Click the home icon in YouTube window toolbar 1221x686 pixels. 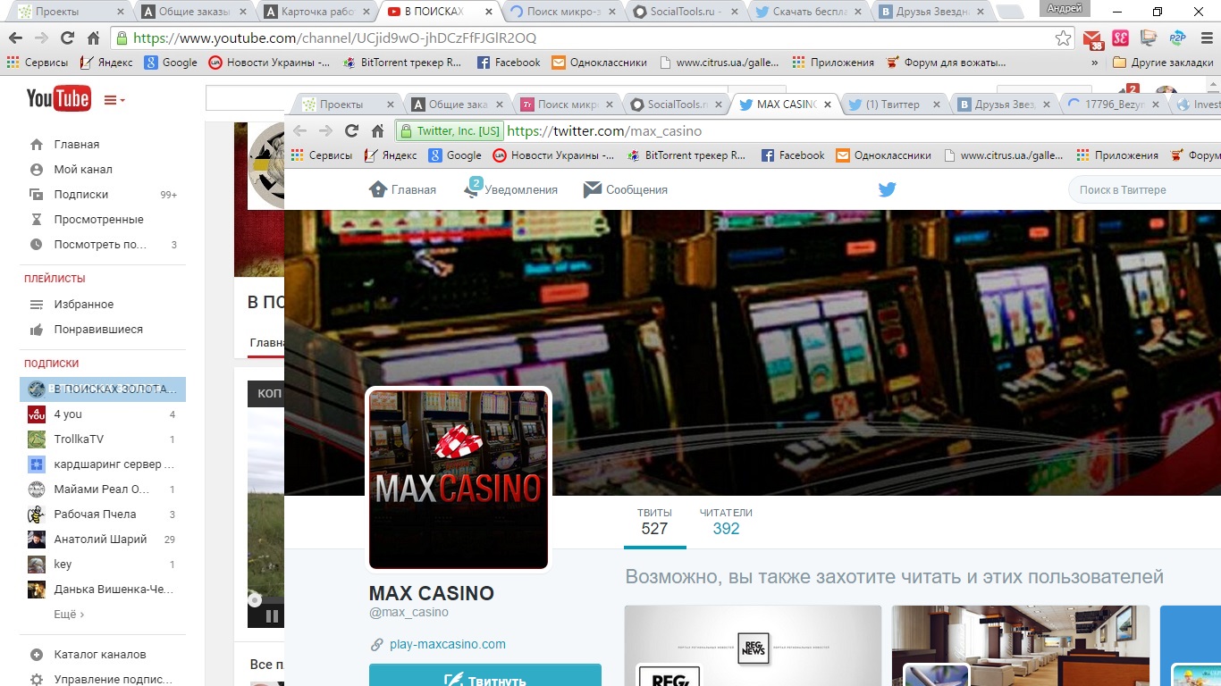coord(93,38)
